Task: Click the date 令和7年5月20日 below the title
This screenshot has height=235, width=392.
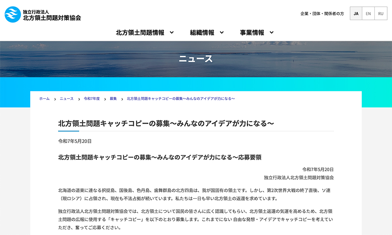Action: point(75,141)
